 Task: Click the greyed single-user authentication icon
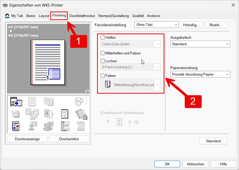[x=32, y=126]
